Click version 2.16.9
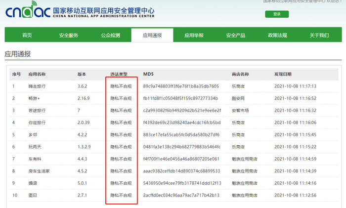 [84, 98]
